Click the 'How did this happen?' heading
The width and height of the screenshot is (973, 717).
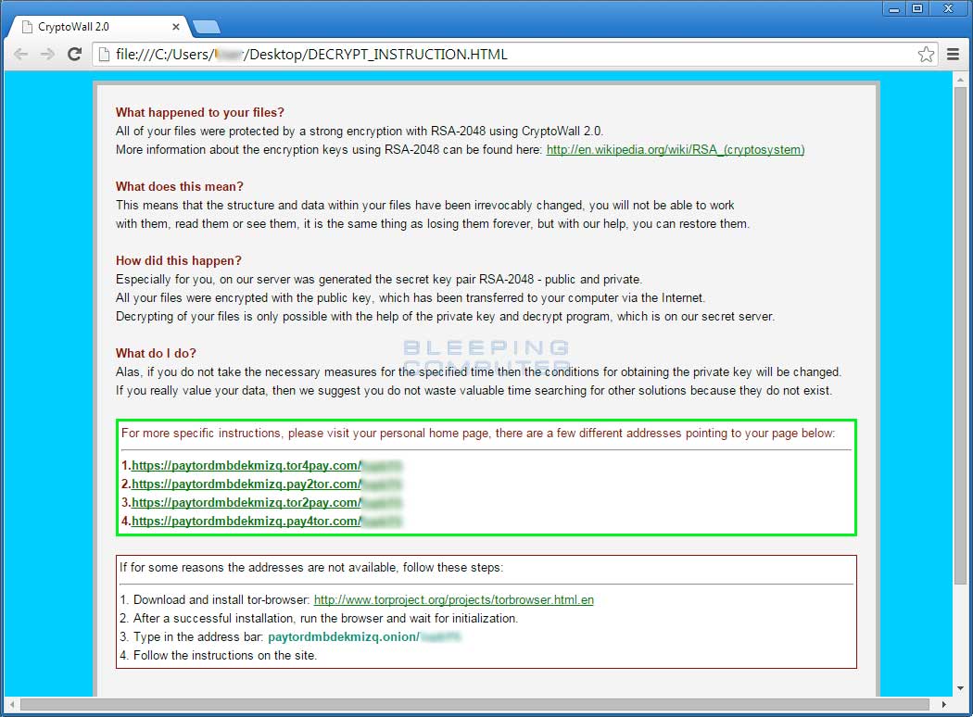[x=179, y=260]
